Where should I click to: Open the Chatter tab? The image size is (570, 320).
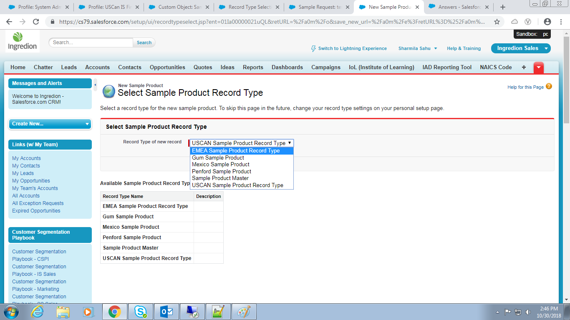point(43,67)
